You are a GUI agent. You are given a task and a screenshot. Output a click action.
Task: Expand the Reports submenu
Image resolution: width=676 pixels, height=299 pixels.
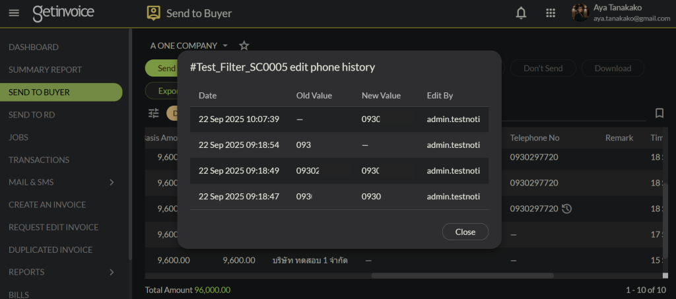(x=111, y=272)
